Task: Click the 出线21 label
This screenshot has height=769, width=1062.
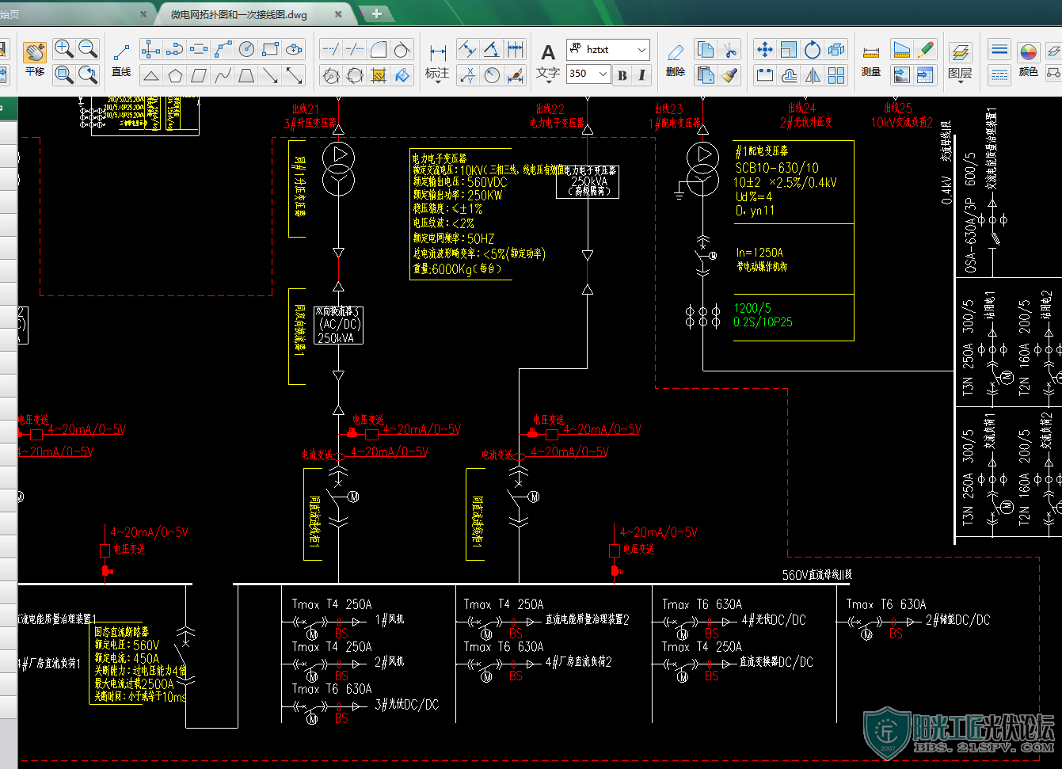Action: [306, 109]
